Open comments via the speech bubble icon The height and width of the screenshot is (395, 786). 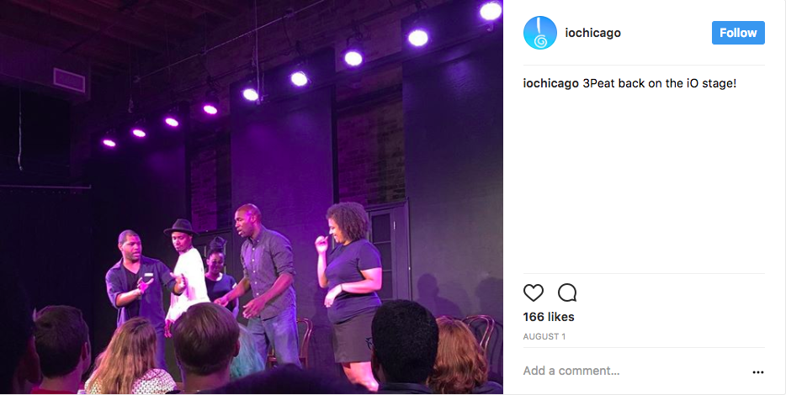coord(567,292)
